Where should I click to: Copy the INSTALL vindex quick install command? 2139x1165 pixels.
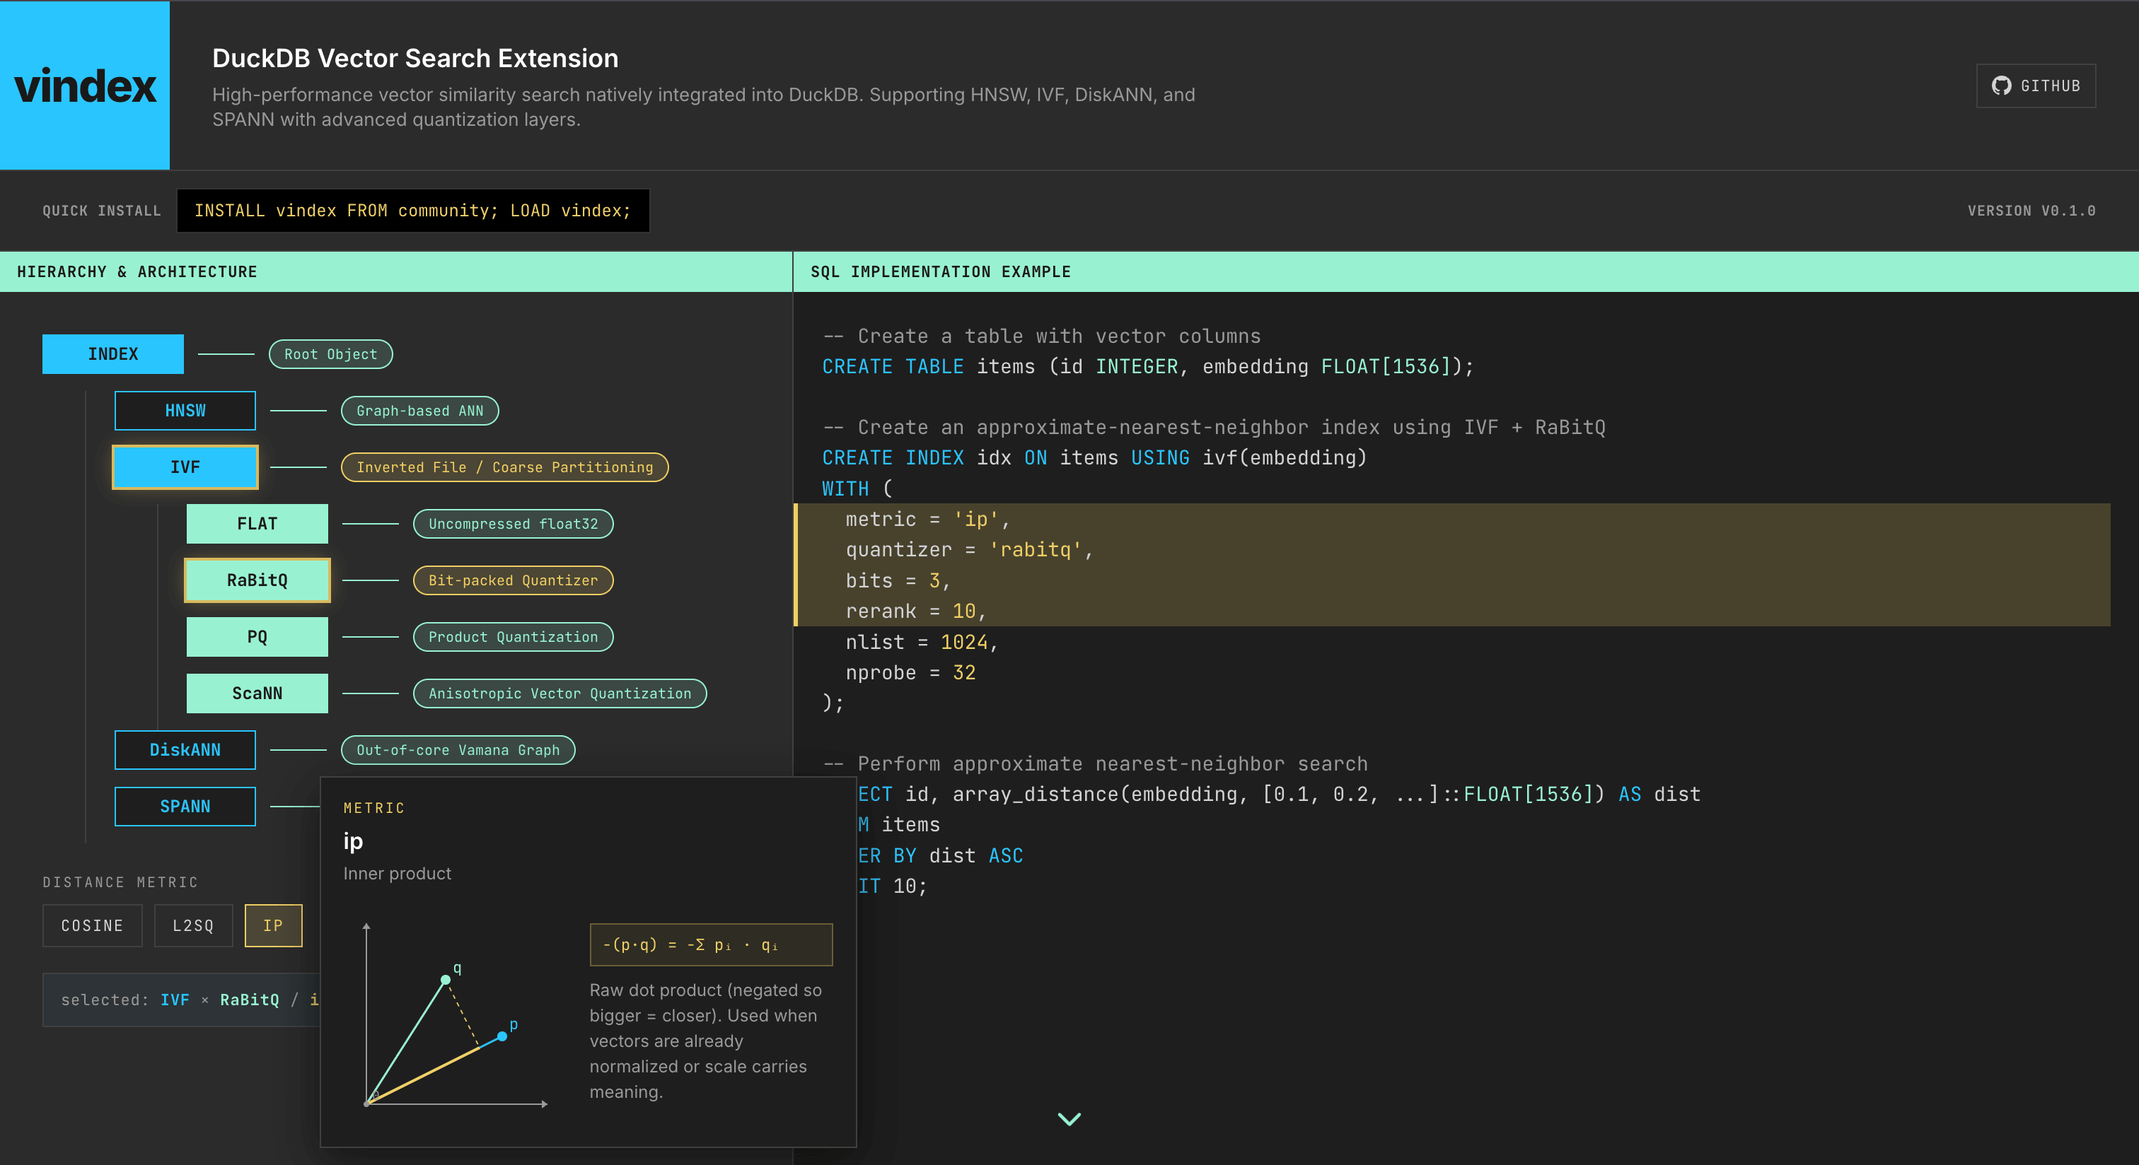tap(414, 210)
